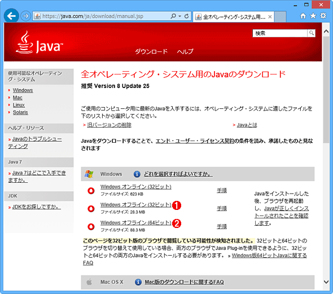Click 推奨 Version 8 Update 25 heading
Screen dimensions: 333x294
click(x=115, y=86)
